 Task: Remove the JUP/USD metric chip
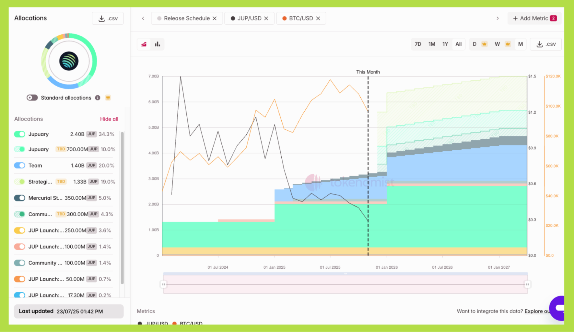[266, 18]
